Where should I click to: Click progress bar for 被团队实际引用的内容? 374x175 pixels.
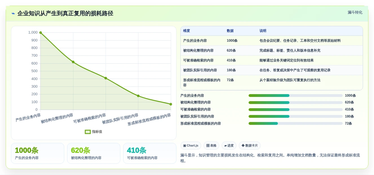point(296,116)
